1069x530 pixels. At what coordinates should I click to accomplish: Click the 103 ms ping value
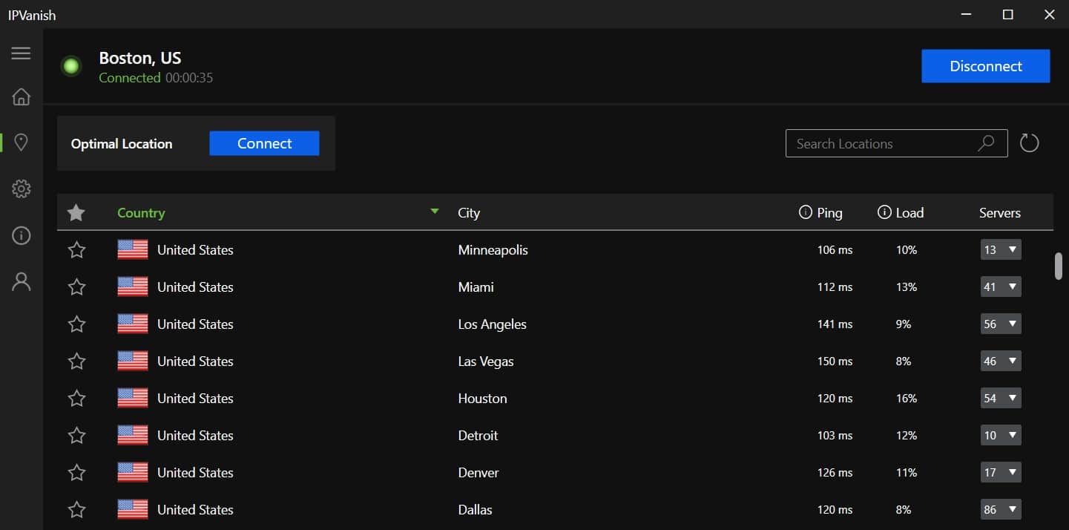[835, 436]
